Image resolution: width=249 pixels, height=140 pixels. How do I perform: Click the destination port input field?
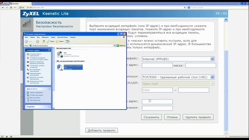(157, 108)
